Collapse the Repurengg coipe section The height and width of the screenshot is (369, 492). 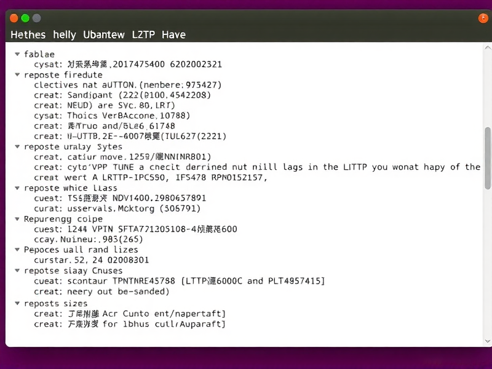[17, 218]
